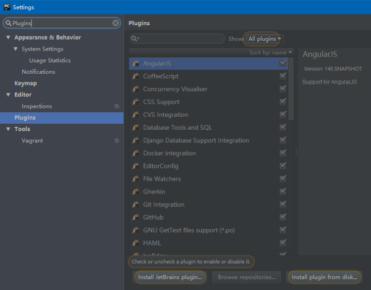This screenshot has height=290, width=371.
Task: Collapse the Editor tree node
Action: click(8, 95)
